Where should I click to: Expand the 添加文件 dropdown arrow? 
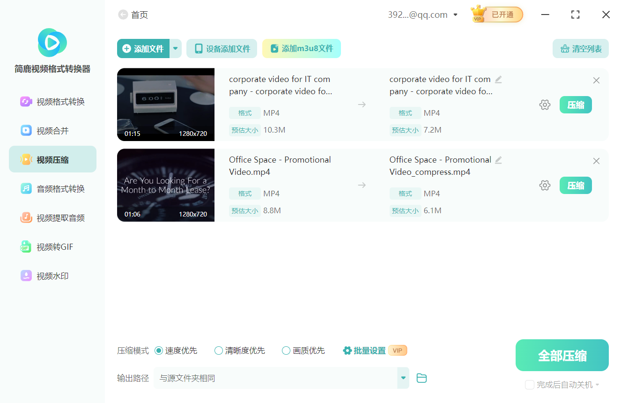pos(176,49)
